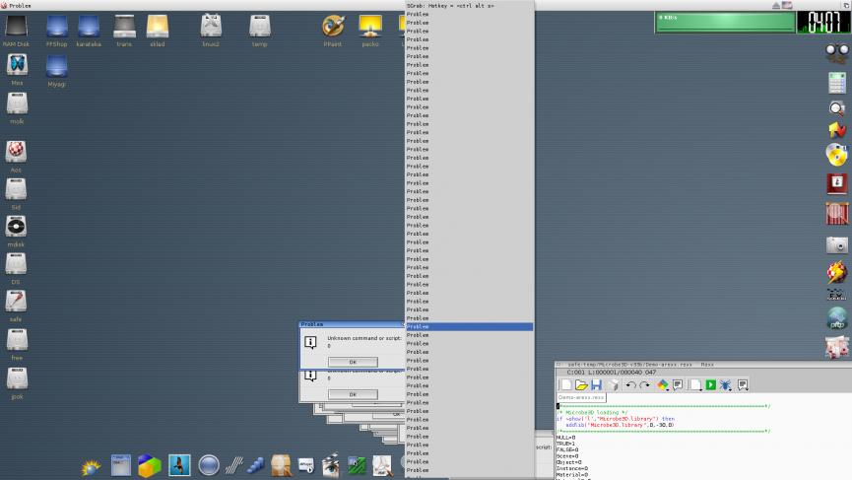Click OK in the second Problem dialog
852x480 pixels.
coord(352,394)
